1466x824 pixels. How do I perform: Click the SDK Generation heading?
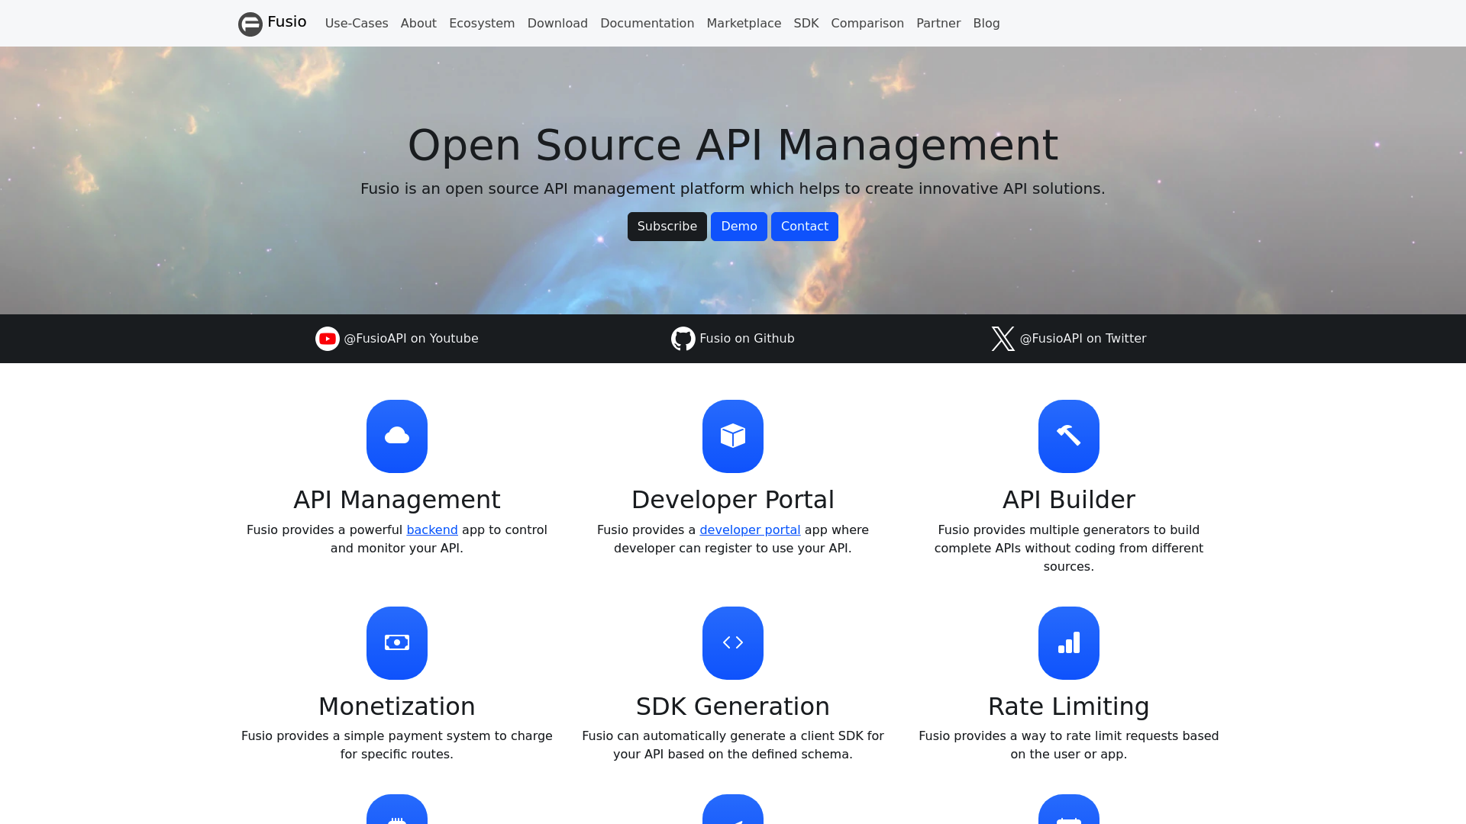tap(733, 707)
